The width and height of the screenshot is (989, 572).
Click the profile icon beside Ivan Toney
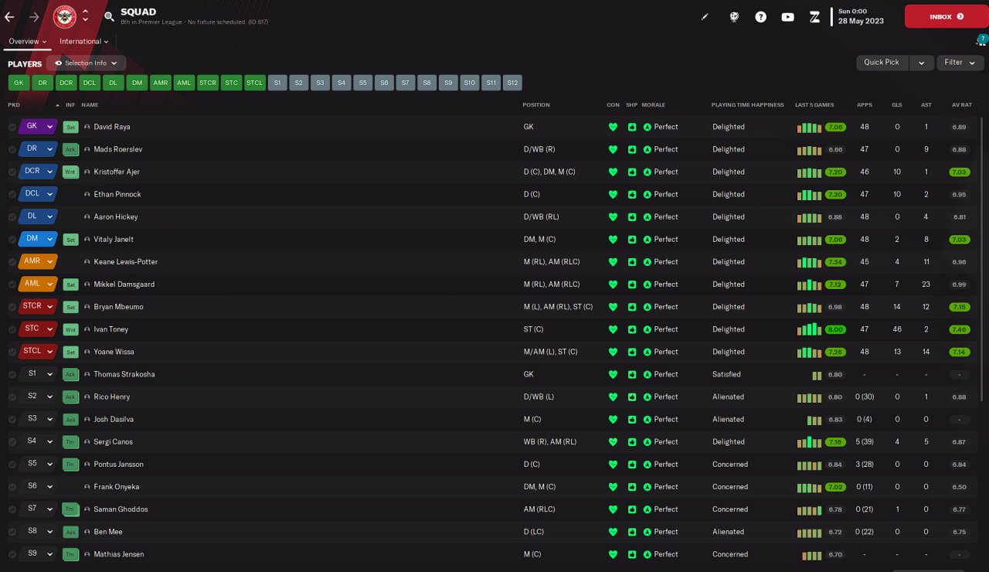pyautogui.click(x=87, y=329)
